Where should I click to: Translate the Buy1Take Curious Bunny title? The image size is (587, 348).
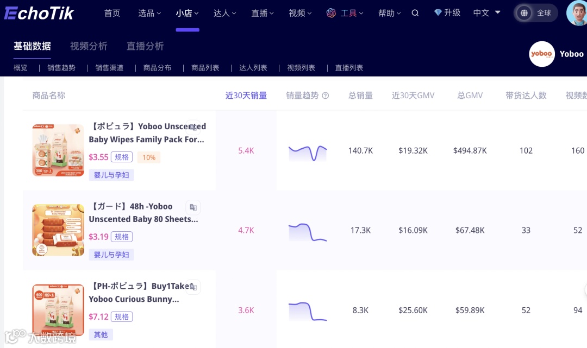pyautogui.click(x=193, y=287)
